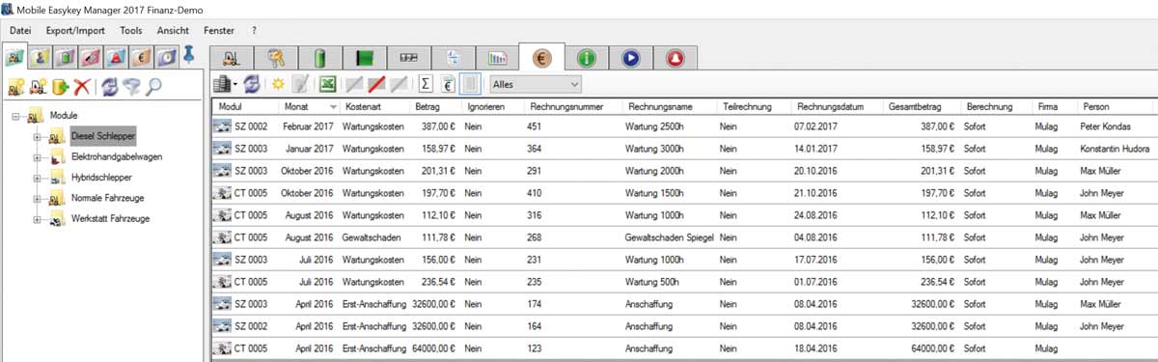Click the 64000,00 € Betrag cell
Image resolution: width=1158 pixels, height=362 pixels.
(433, 348)
